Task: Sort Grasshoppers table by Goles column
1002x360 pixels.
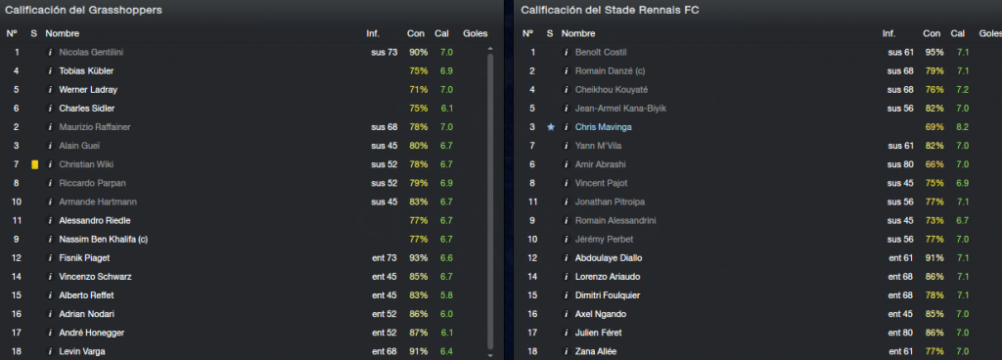Action: click(476, 33)
